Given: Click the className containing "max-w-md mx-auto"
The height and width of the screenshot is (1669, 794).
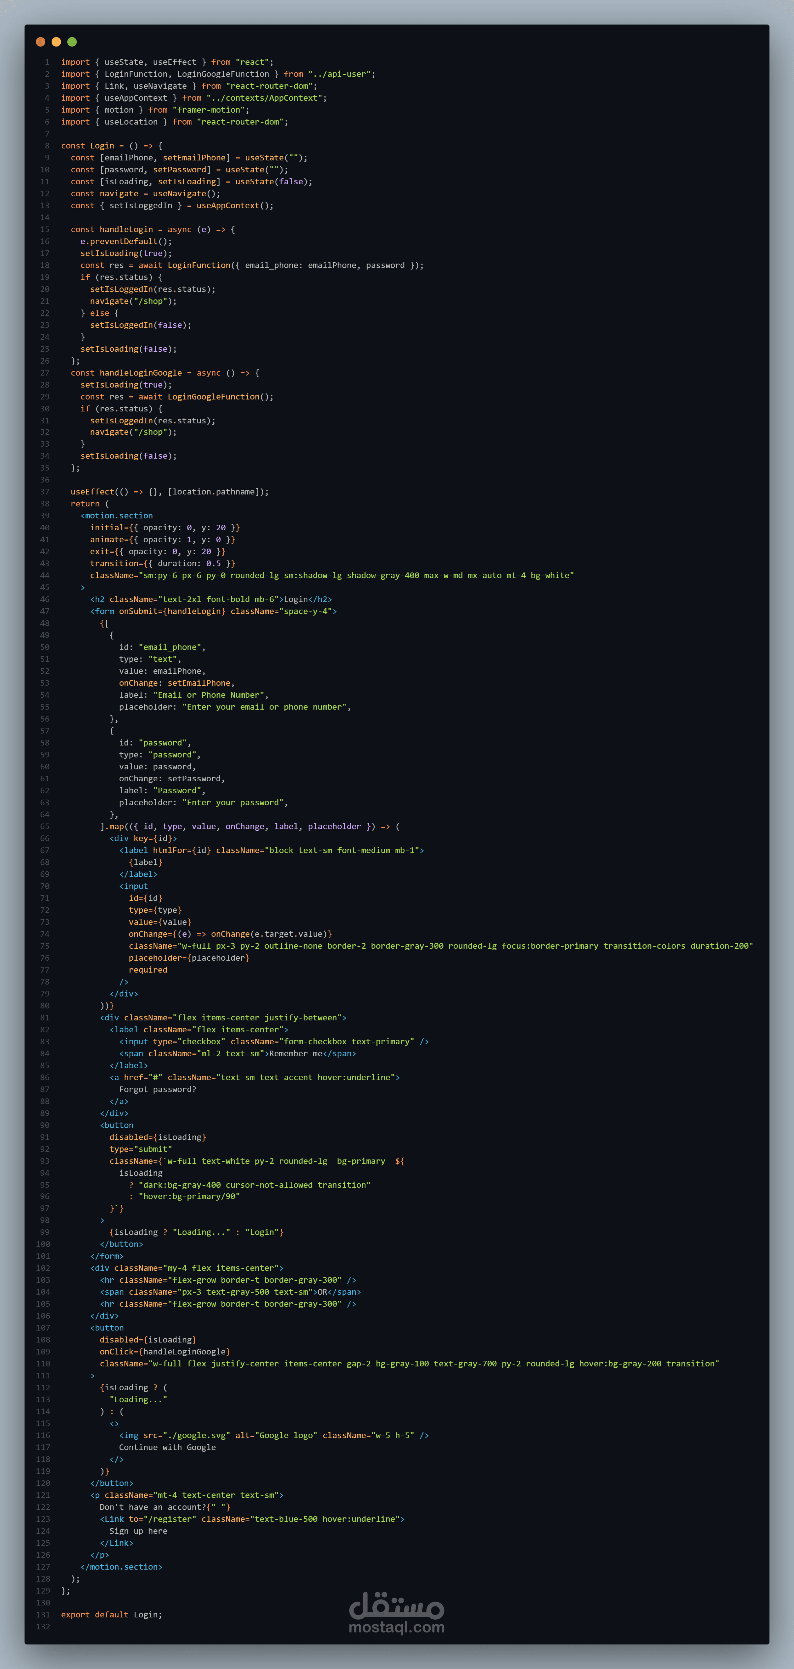Looking at the screenshot, I should (x=332, y=575).
